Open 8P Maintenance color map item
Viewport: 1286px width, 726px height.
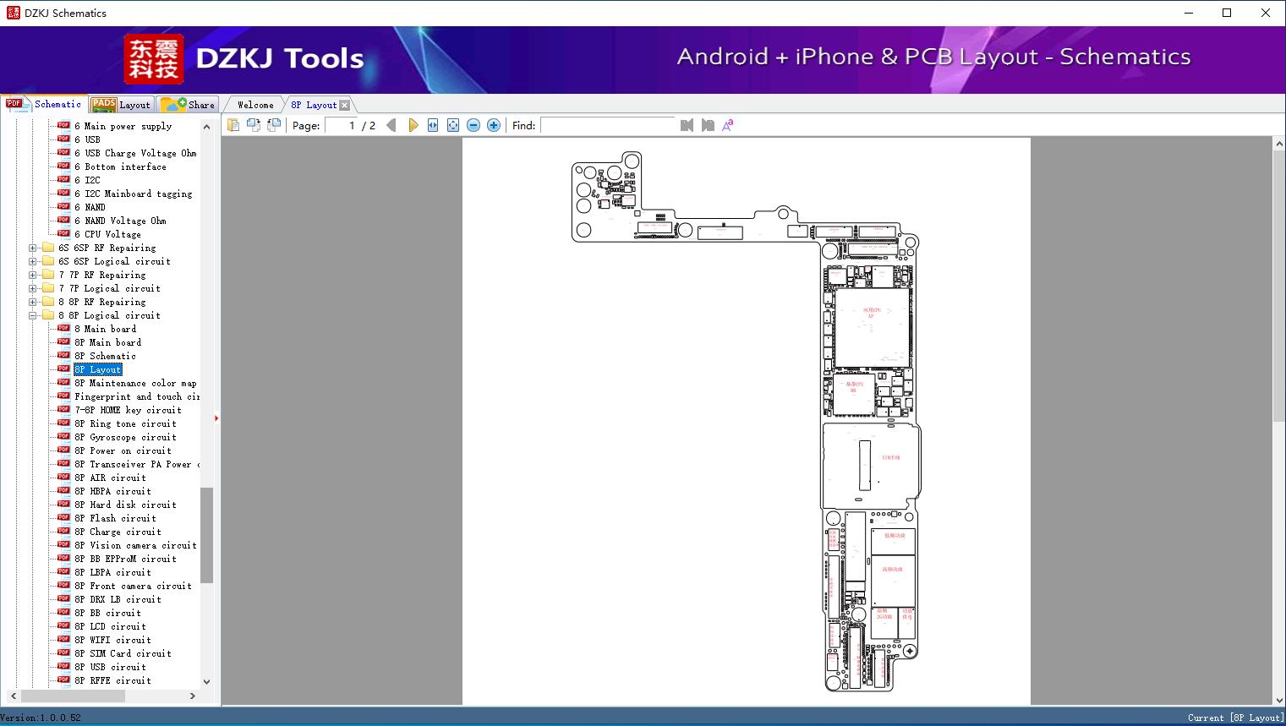[135, 383]
